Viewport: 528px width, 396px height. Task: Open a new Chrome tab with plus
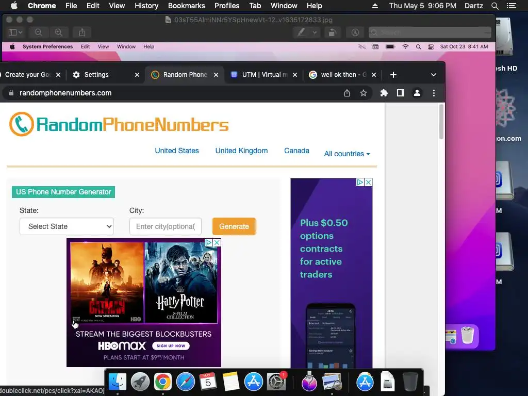[393, 75]
